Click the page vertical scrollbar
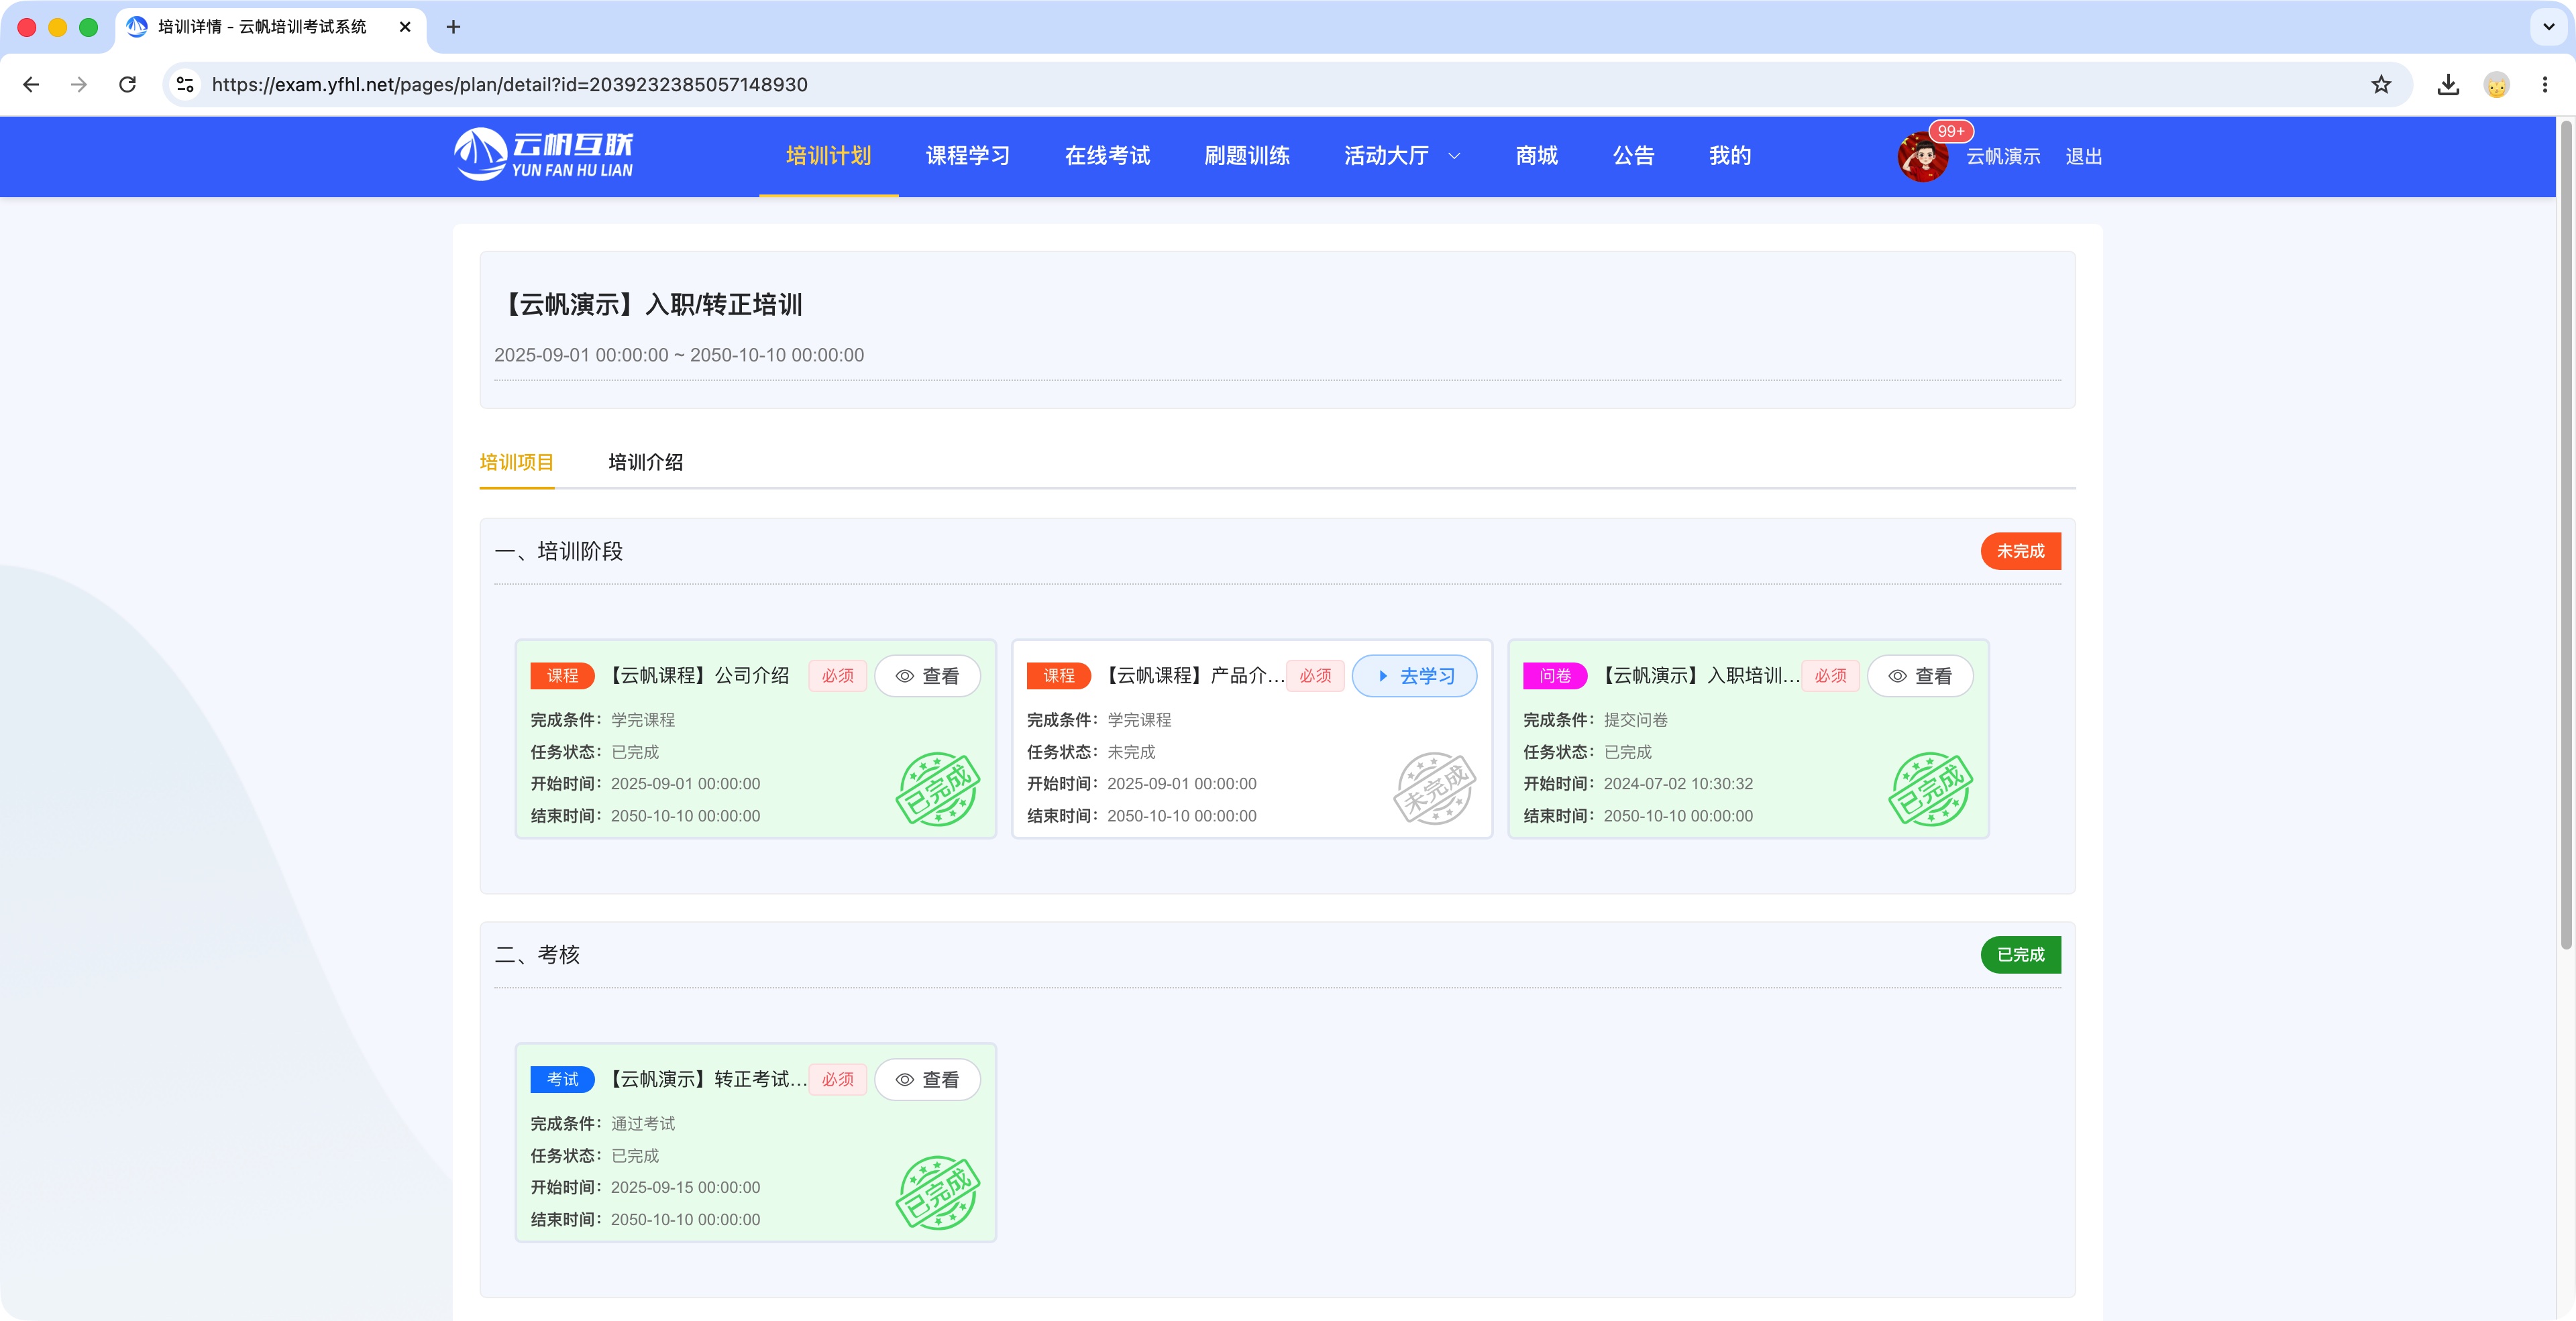Screen dimensions: 2576x1321 coord(2566,534)
